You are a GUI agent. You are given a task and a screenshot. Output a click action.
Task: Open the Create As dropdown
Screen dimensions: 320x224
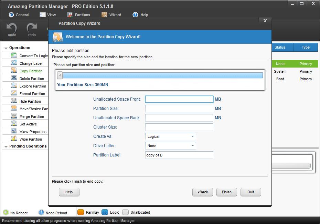[x=170, y=136]
